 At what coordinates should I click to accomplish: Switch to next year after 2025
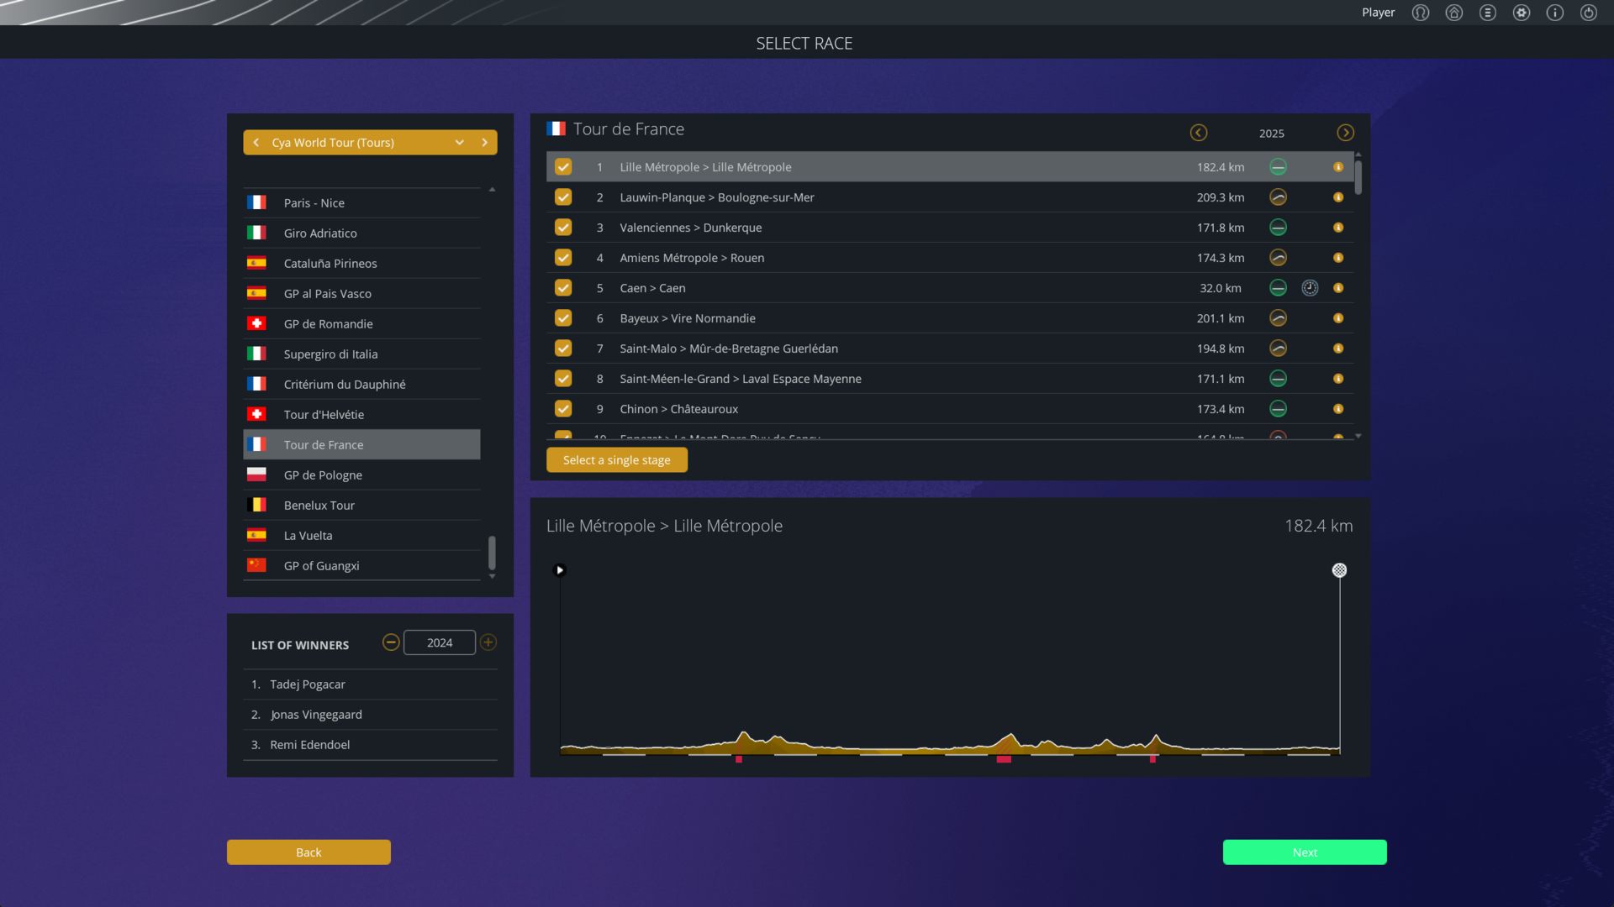click(x=1346, y=133)
